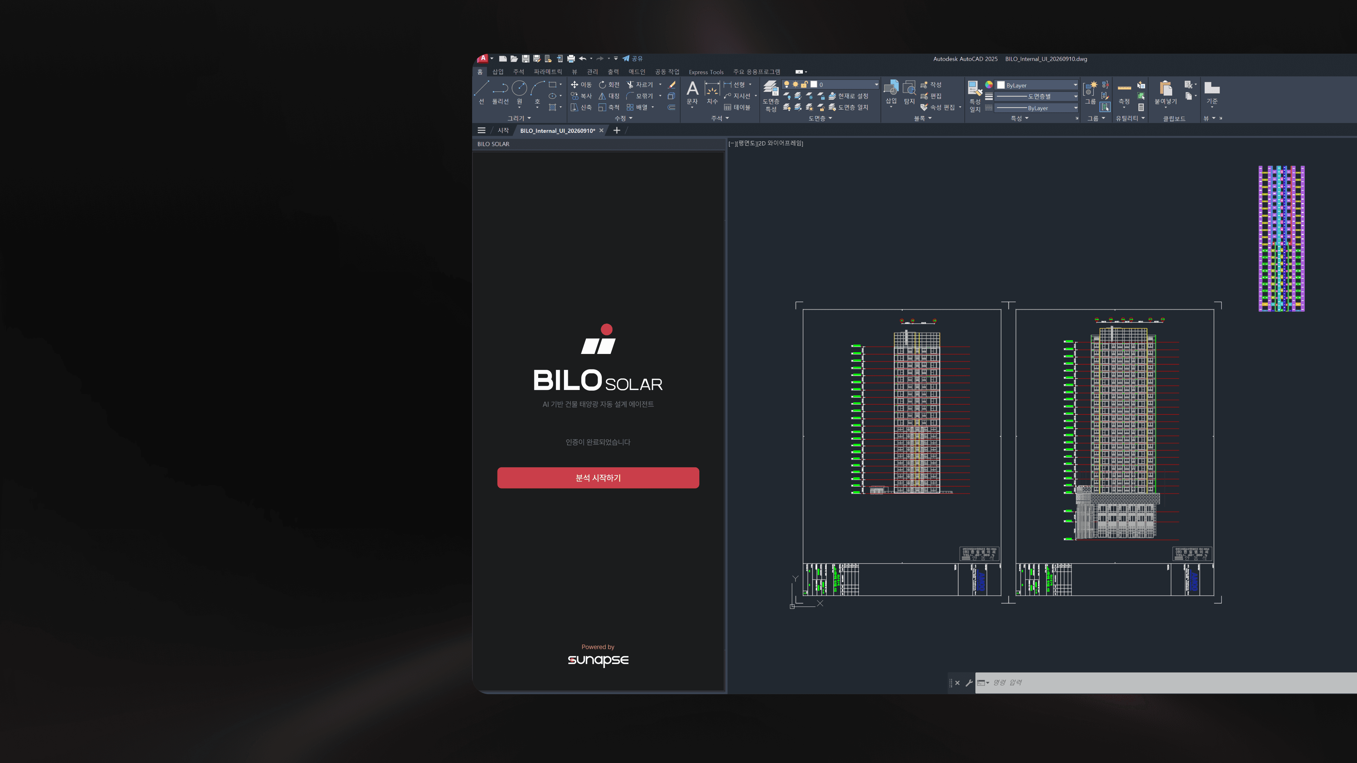Click the Scale (축척) tool

[609, 107]
